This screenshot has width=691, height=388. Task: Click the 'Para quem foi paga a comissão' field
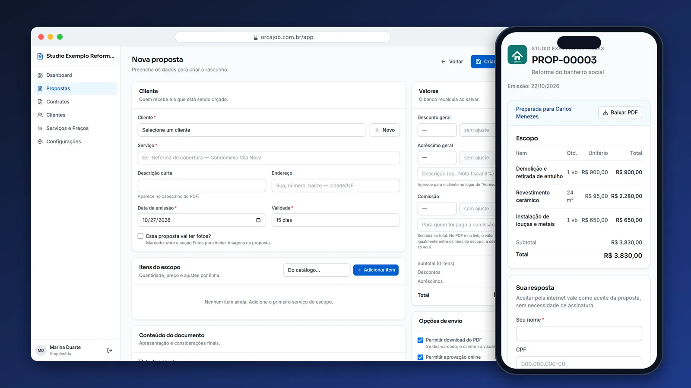tap(457, 225)
